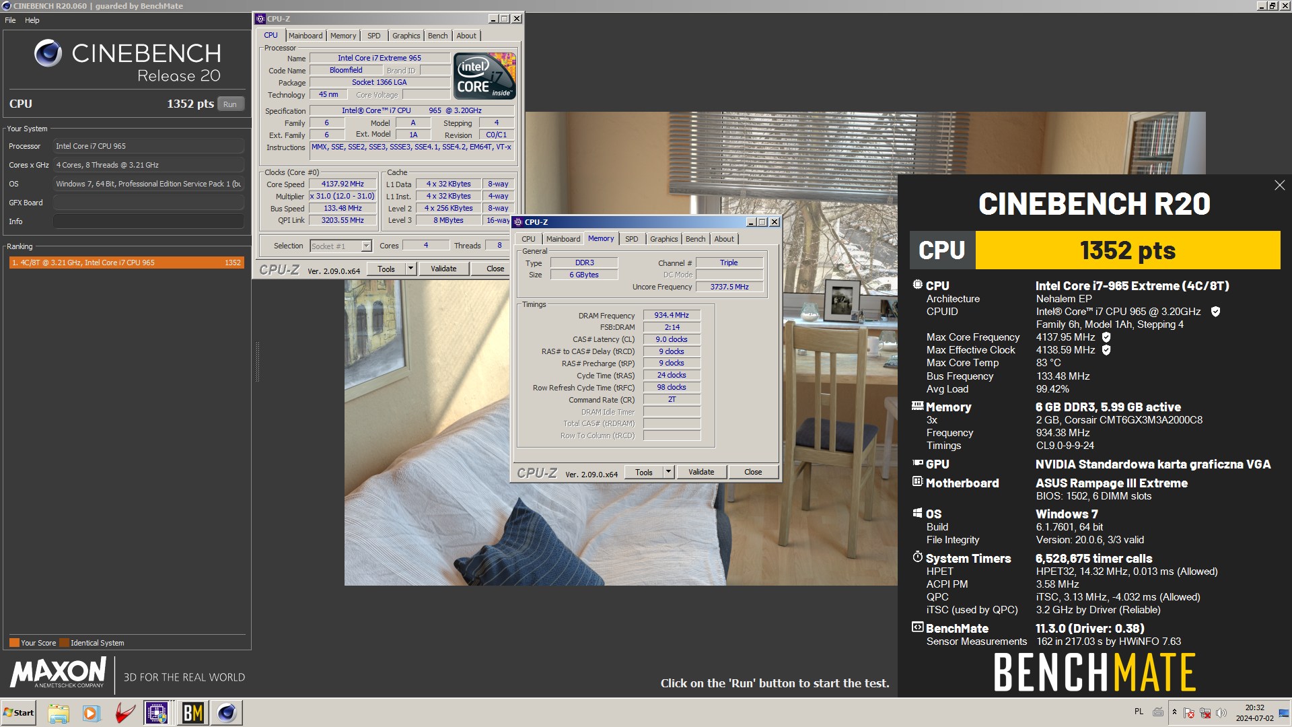The image size is (1292, 727).
Task: Click the OS field showing Windows 7
Action: coord(148,184)
